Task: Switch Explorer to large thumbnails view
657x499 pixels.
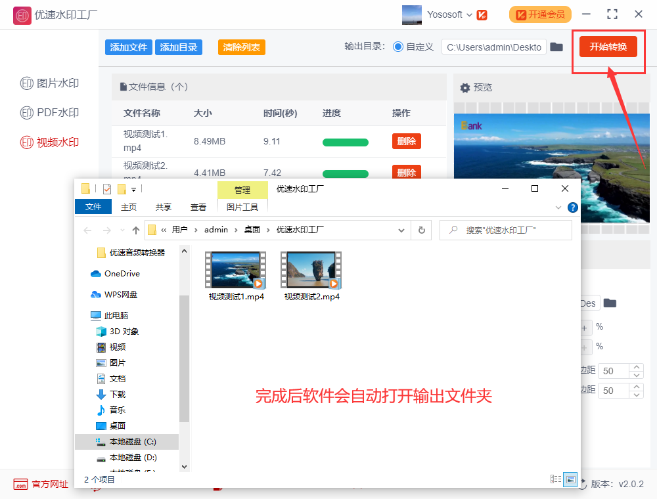Action: coord(570,479)
